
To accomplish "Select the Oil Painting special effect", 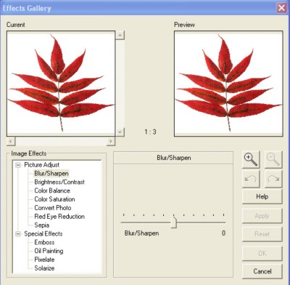I will coord(49,251).
